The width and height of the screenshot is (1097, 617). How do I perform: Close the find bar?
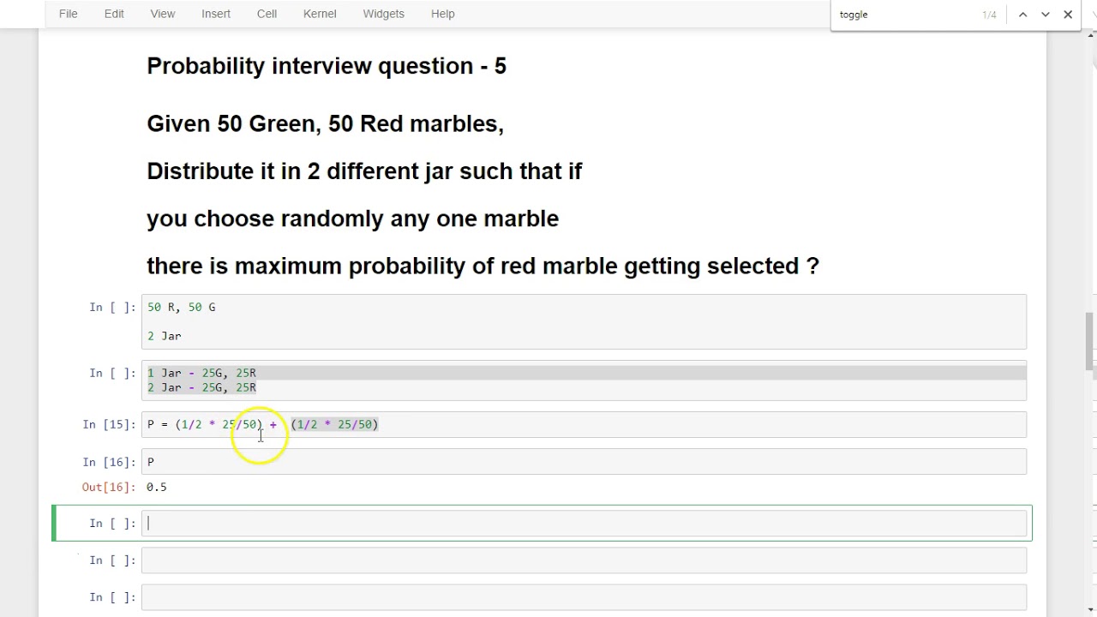[x=1068, y=15]
